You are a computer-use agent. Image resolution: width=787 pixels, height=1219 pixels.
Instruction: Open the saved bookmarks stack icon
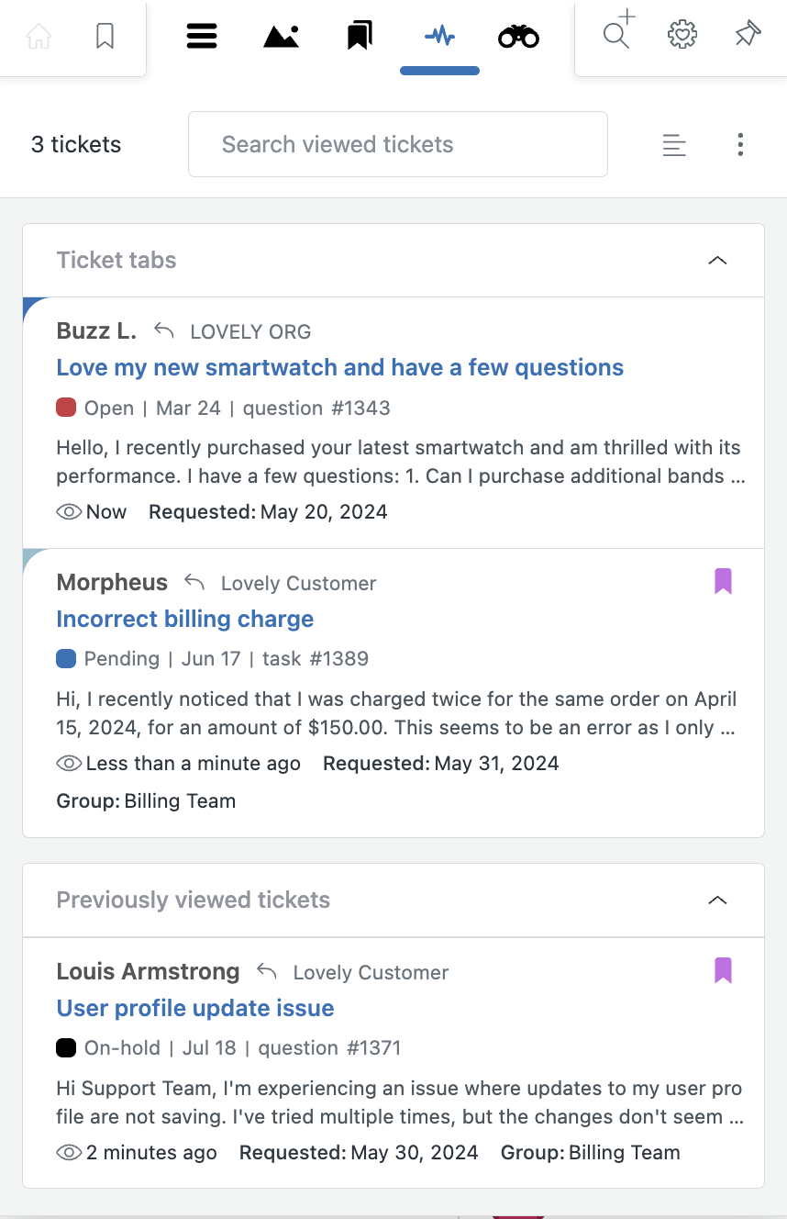click(x=360, y=36)
